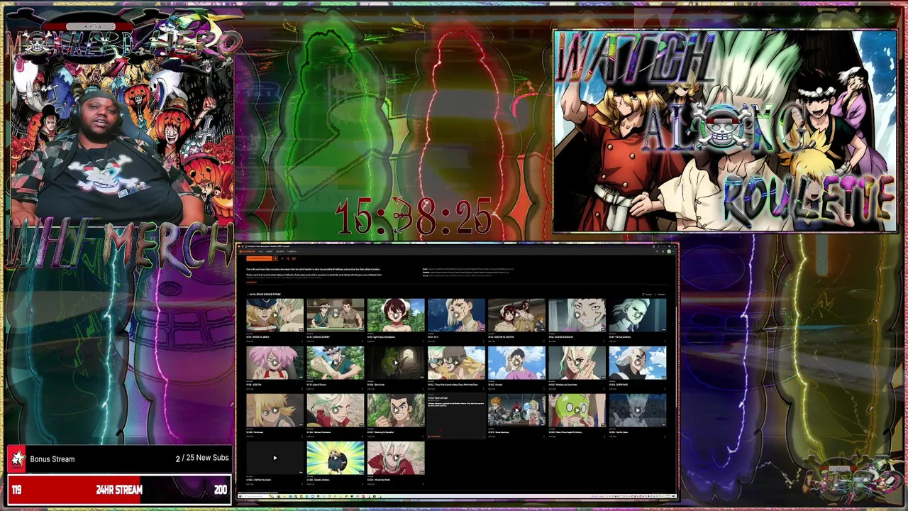Screen dimensions: 908x511
Task: Play the green mask character episode E20 thumbnail
Action: [x=577, y=410]
